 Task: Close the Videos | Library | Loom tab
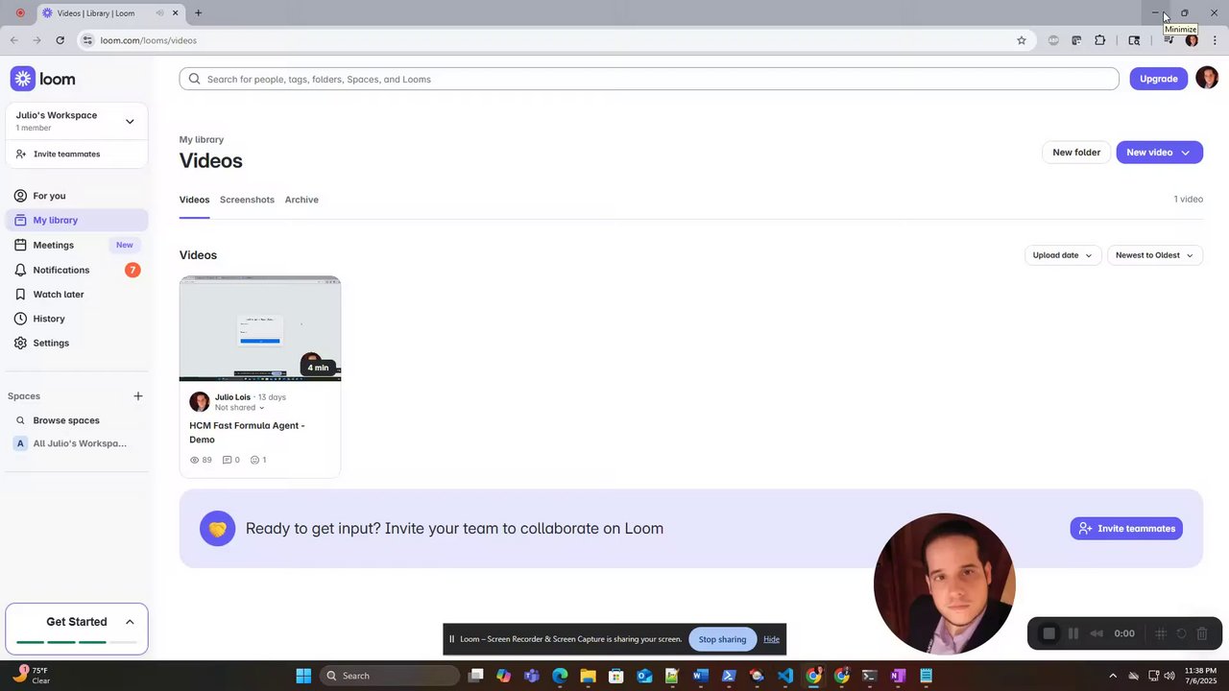[x=176, y=13]
